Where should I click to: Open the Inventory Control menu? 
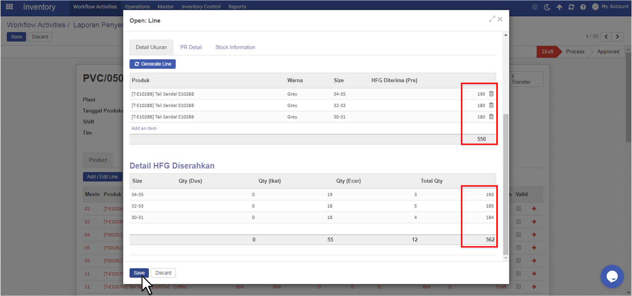pyautogui.click(x=201, y=7)
